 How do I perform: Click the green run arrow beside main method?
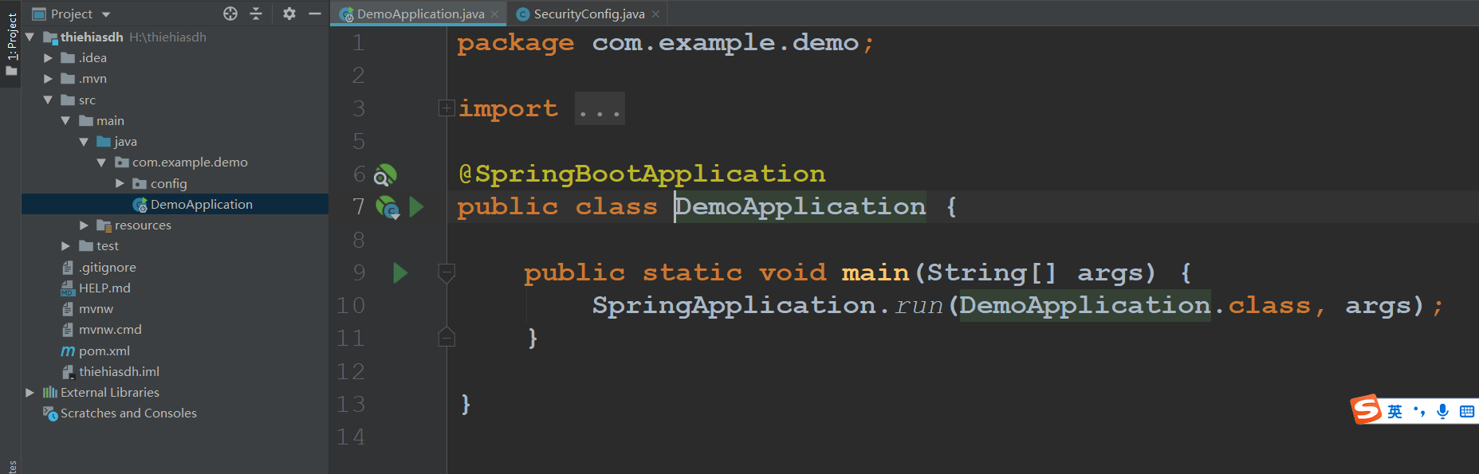click(x=400, y=273)
